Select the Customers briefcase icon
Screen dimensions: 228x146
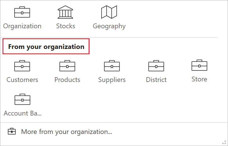(x=22, y=66)
